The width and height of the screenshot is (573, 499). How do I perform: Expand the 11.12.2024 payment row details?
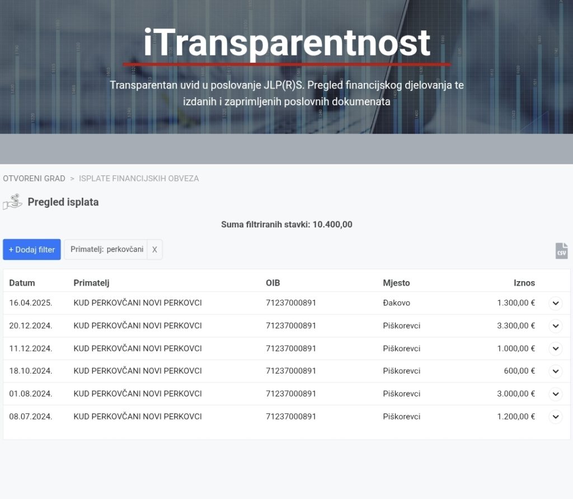556,349
